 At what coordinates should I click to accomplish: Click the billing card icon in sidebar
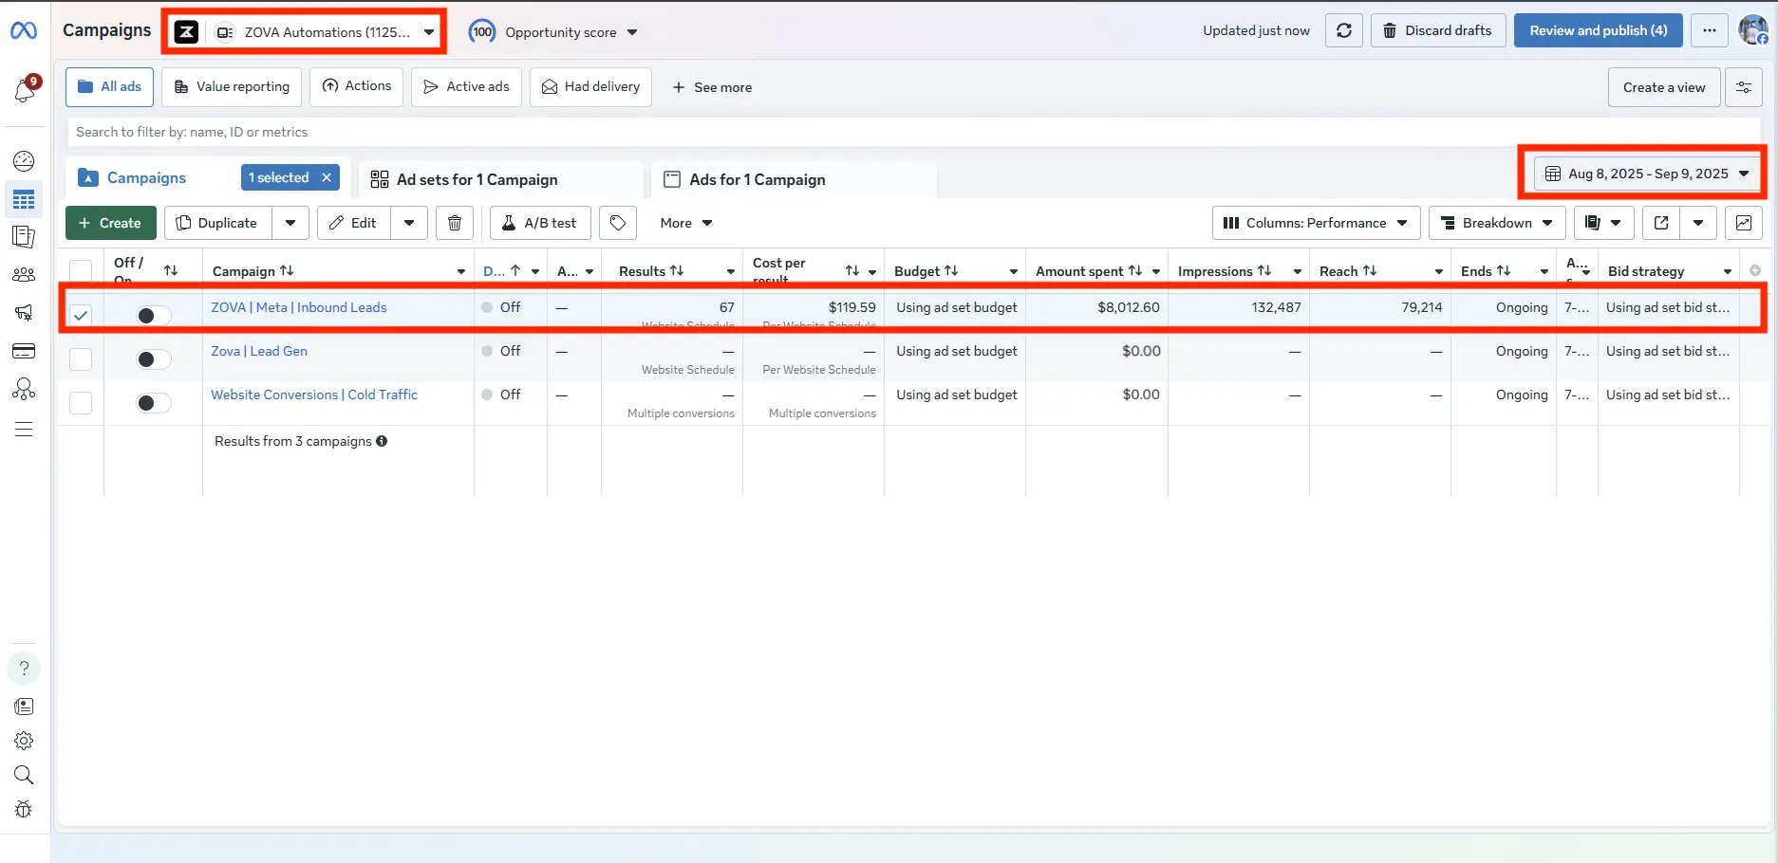tap(24, 351)
